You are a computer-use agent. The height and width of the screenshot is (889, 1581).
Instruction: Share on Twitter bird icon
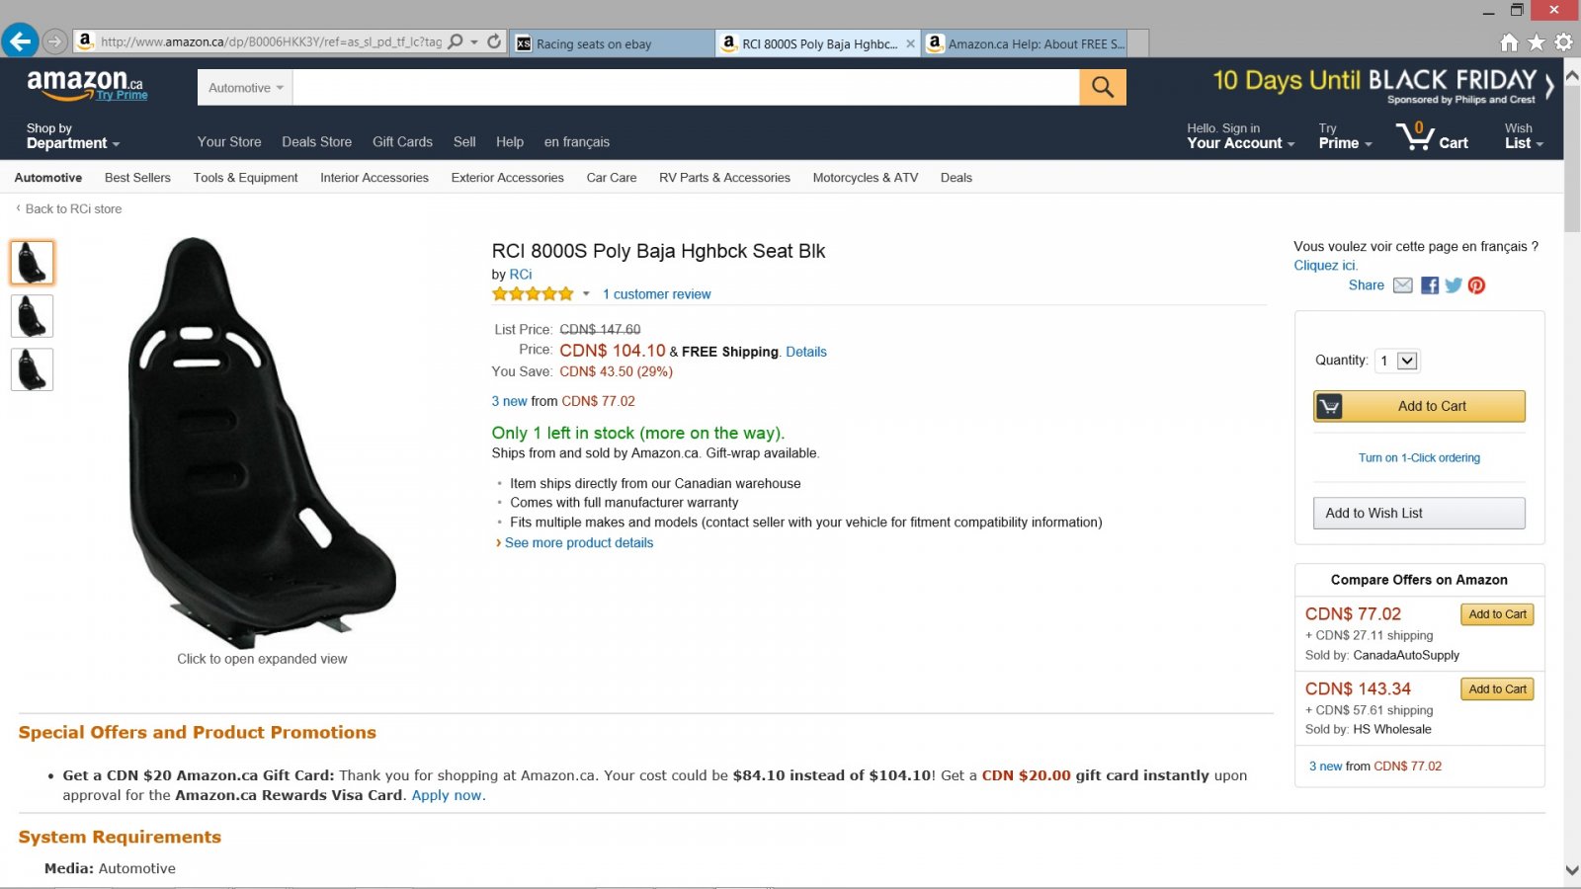(1454, 285)
